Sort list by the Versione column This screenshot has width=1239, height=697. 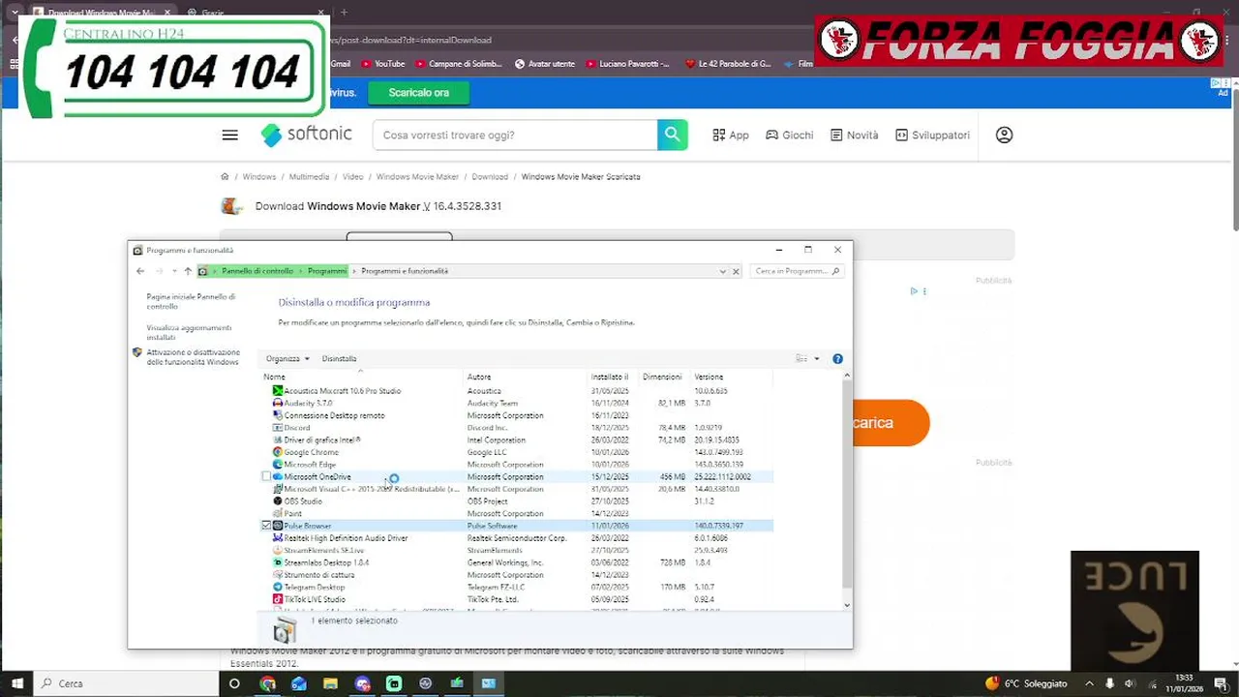point(709,377)
